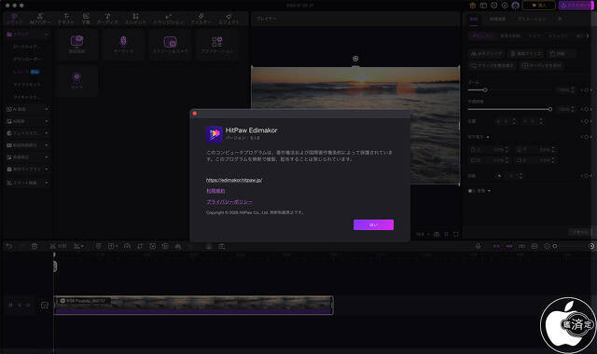Click the voice recording microphone in timeline toolbar
This screenshot has width=597, height=354.
(478, 246)
